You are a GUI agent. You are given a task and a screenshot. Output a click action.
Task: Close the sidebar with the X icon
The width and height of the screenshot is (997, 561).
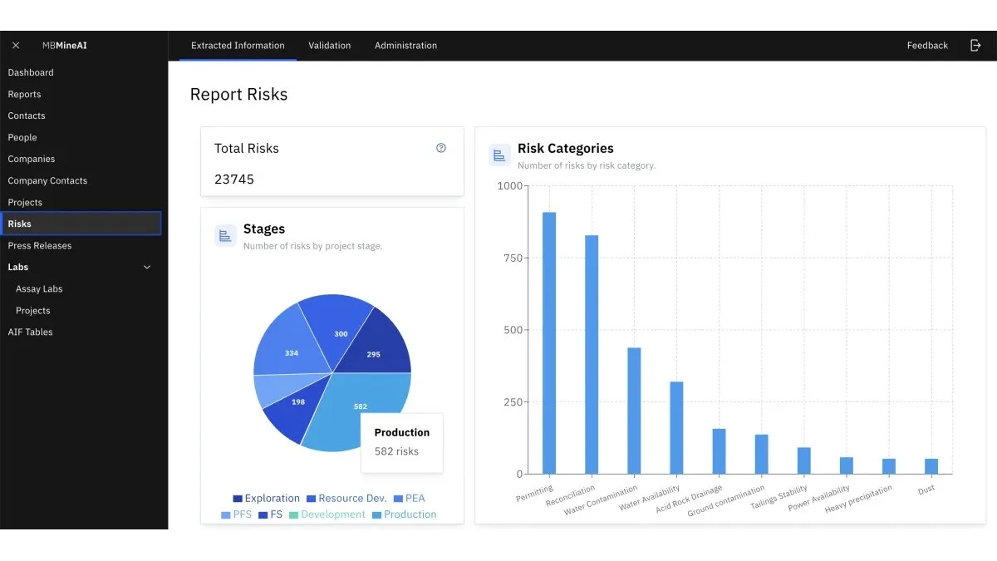(x=16, y=46)
